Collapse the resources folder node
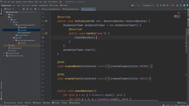Screen dimensions: 189x106 pyautogui.click(x=11, y=38)
